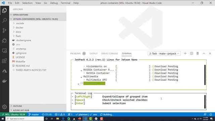Maximize the panel with up chevron
This screenshot has width=215, height=121.
click(204, 53)
